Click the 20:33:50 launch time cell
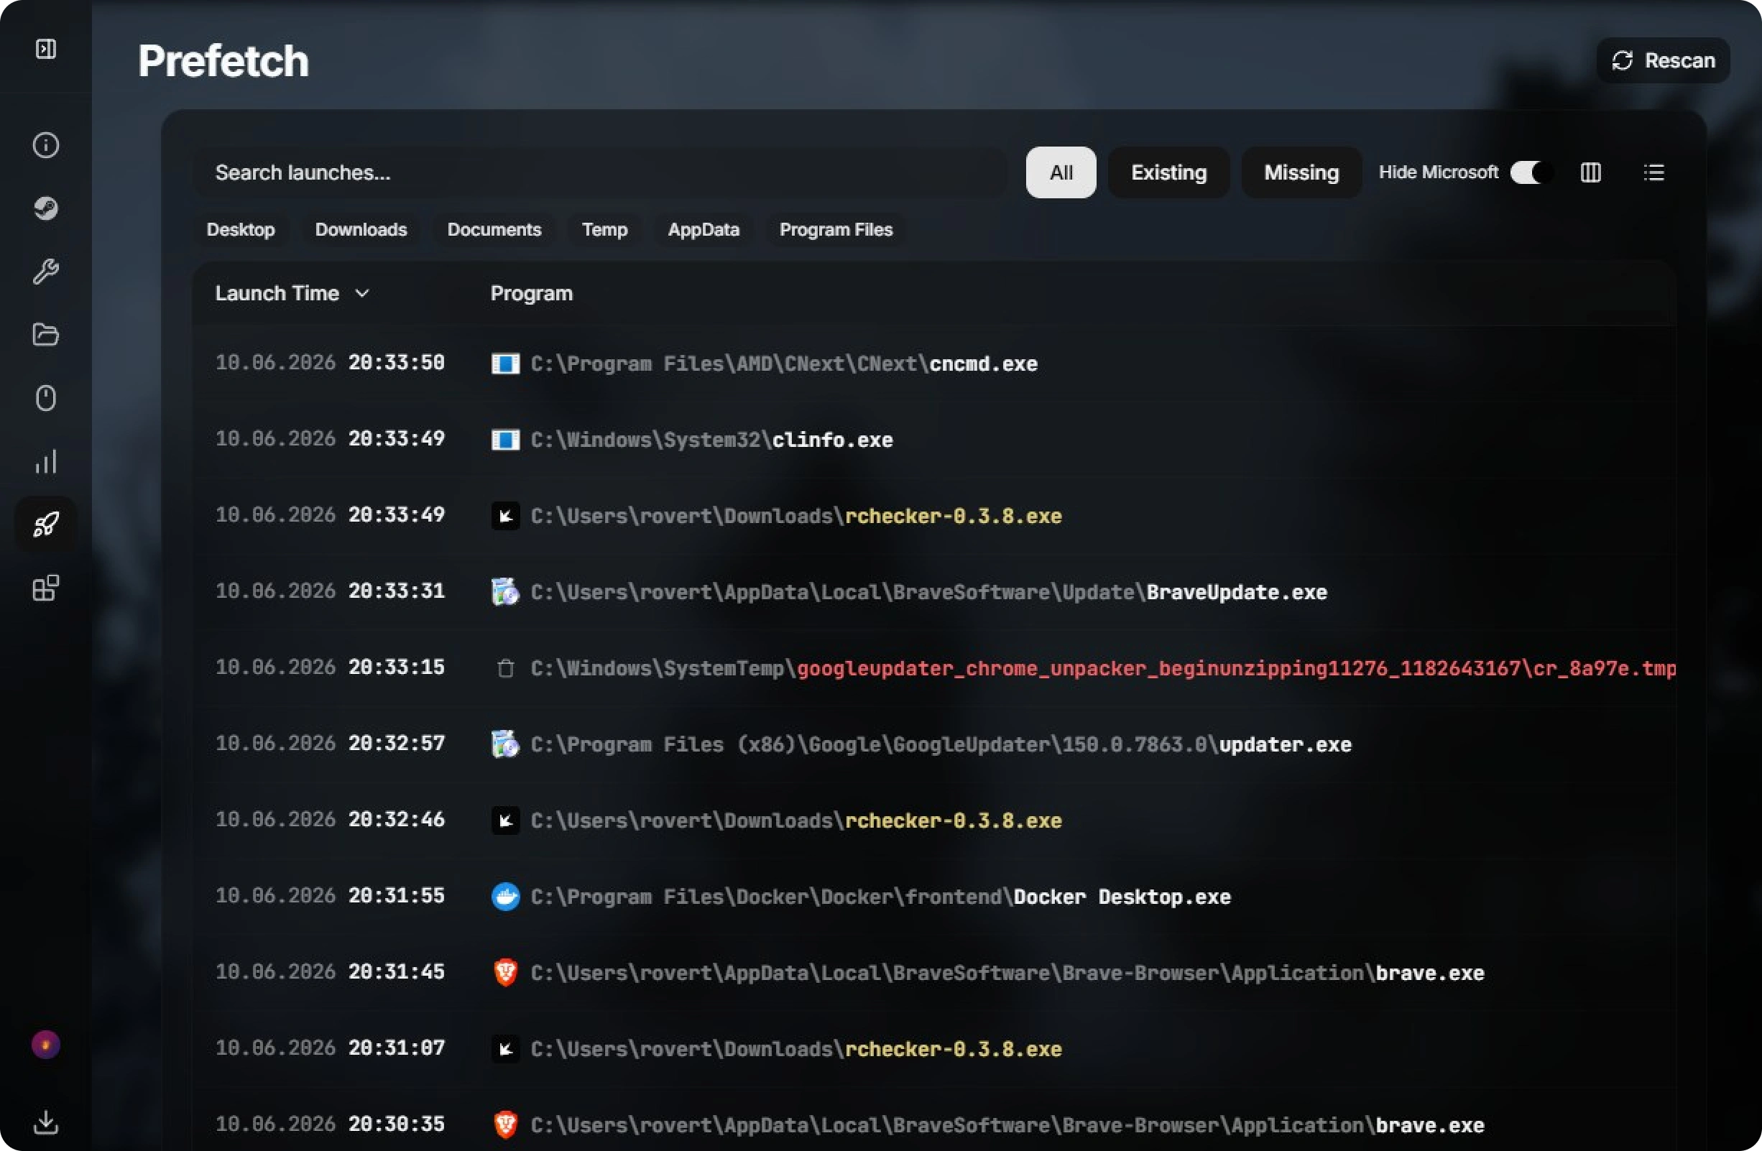The width and height of the screenshot is (1762, 1151). tap(330, 363)
